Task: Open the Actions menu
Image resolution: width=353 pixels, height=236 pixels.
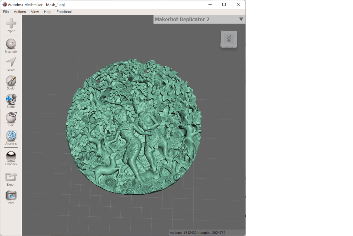Action: click(x=20, y=12)
